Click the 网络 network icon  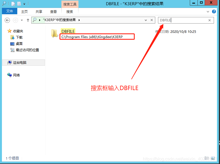pyautogui.click(x=10, y=75)
